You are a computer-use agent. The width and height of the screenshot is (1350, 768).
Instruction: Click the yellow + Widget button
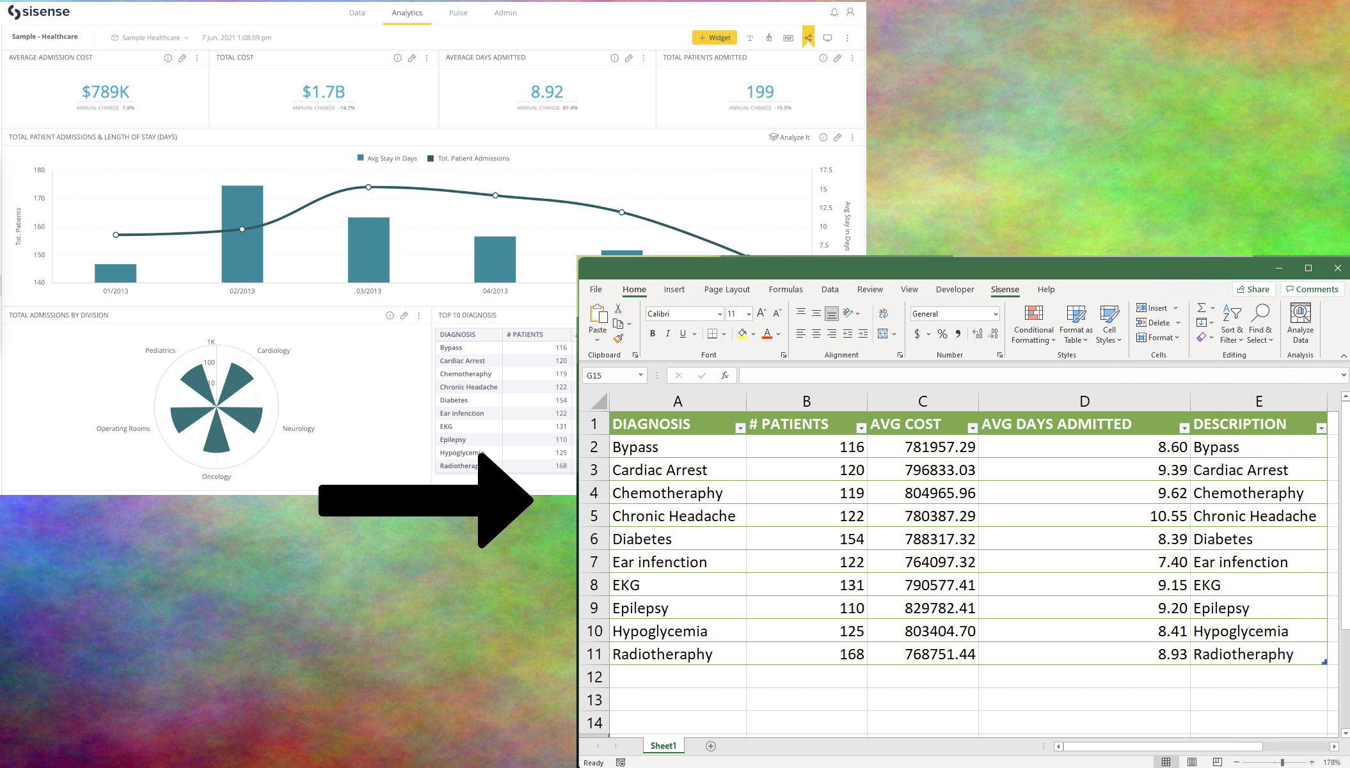tap(714, 38)
